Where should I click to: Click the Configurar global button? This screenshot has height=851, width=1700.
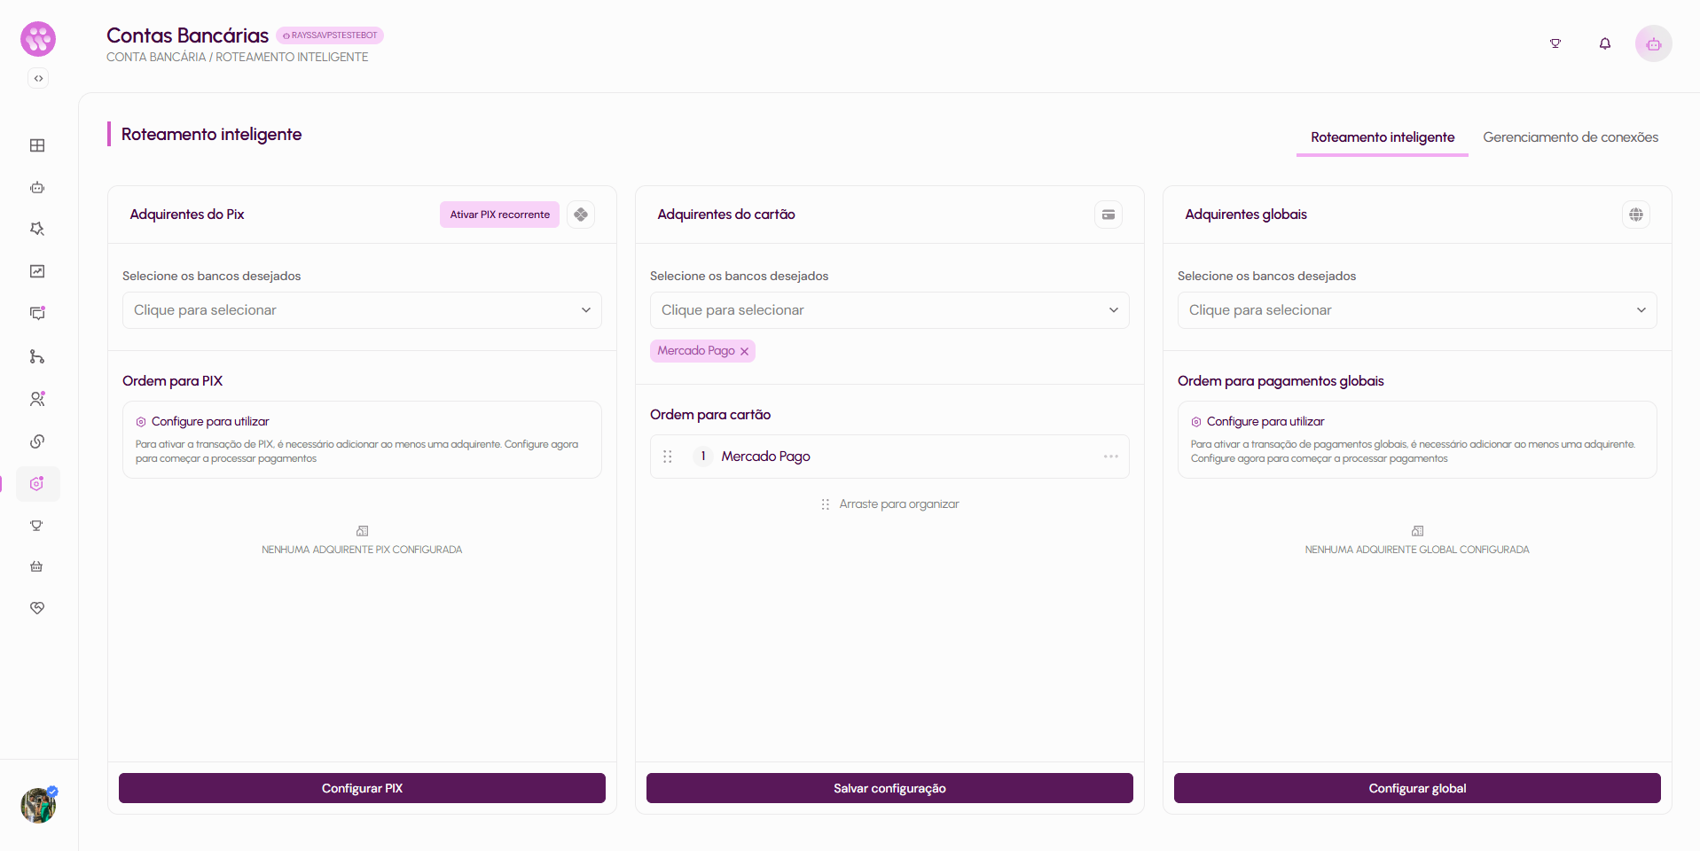click(1417, 788)
